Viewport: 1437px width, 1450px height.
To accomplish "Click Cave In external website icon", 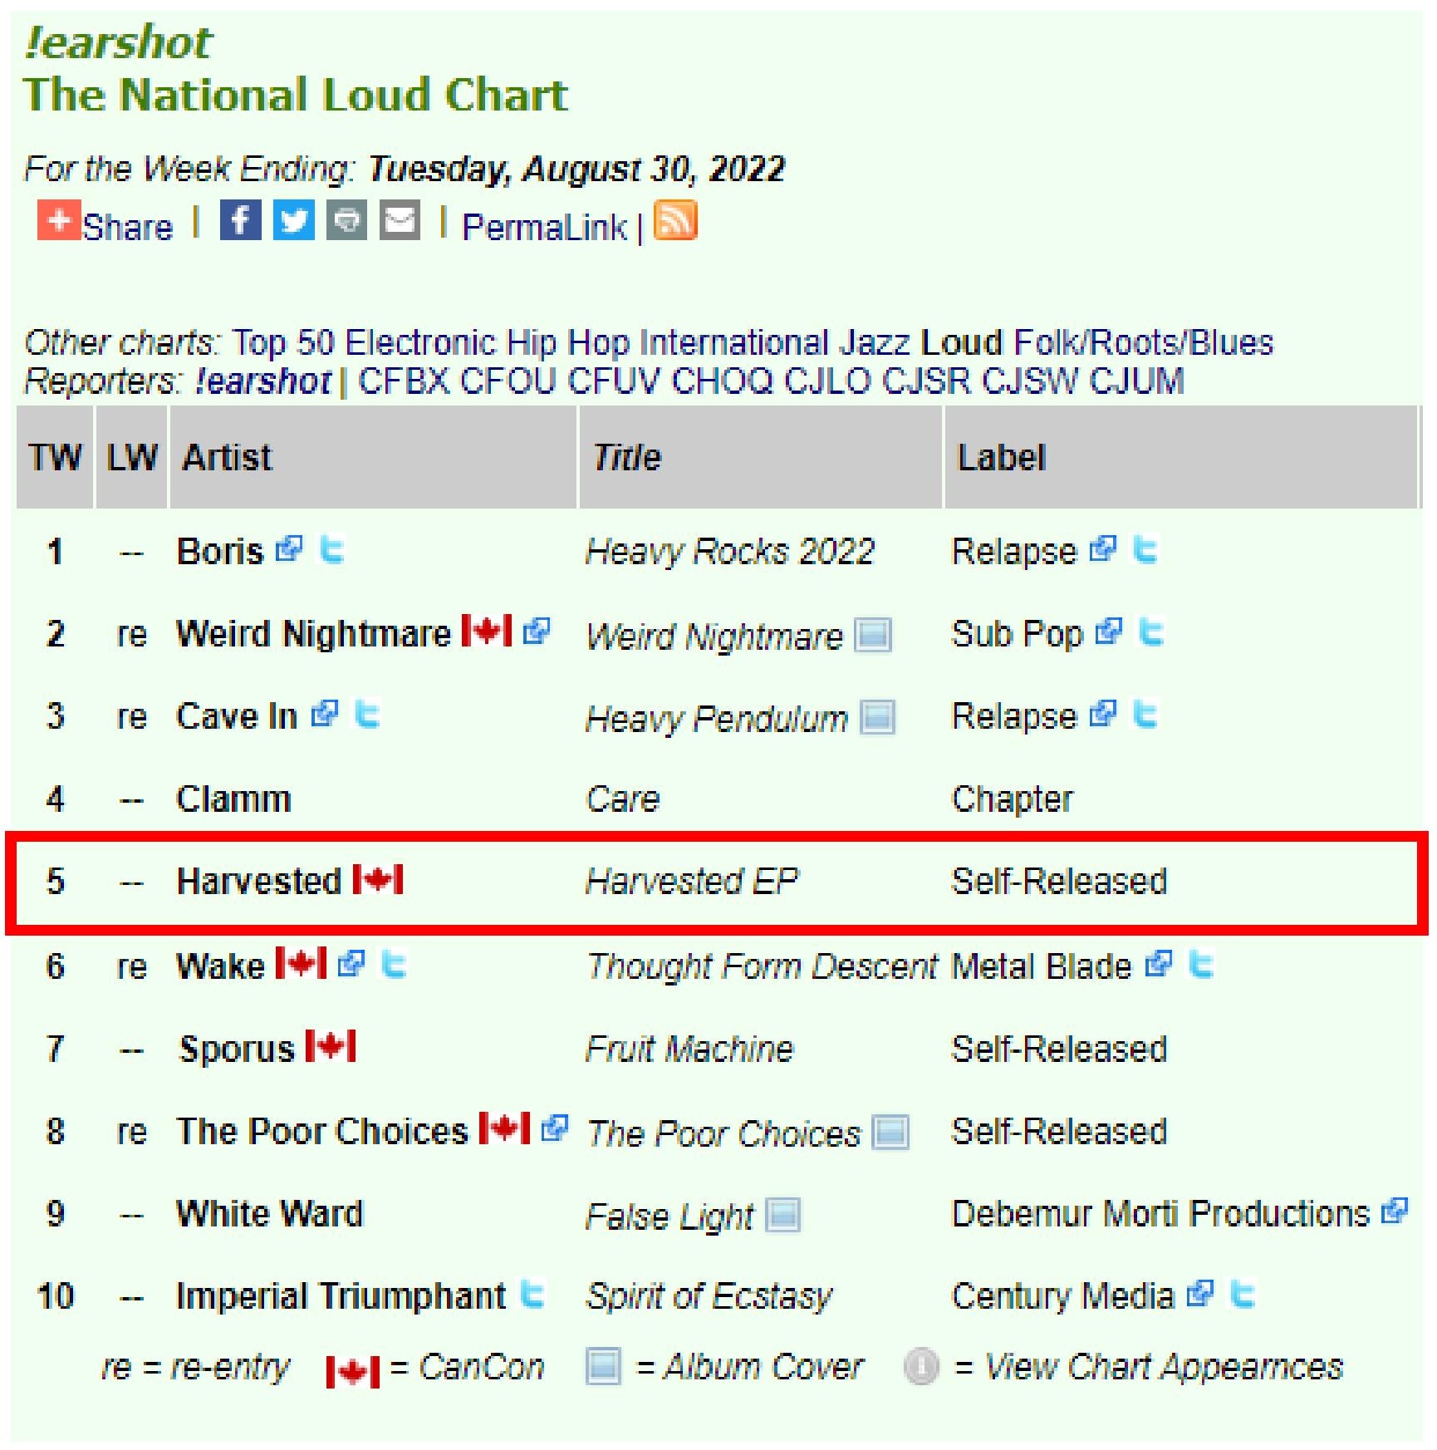I will [324, 715].
